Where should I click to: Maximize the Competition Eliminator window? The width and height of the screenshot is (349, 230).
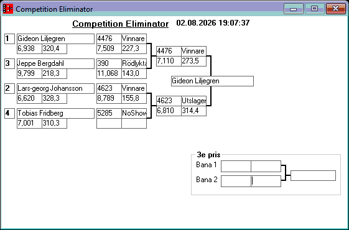click(x=314, y=9)
